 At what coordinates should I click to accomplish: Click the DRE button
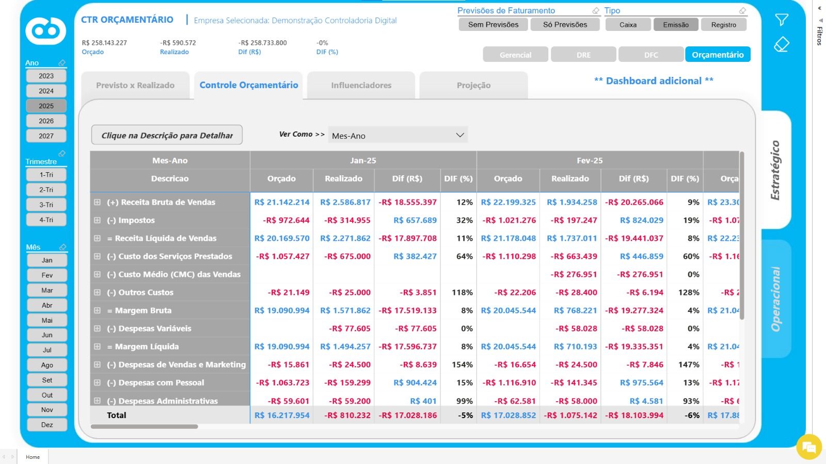click(583, 55)
